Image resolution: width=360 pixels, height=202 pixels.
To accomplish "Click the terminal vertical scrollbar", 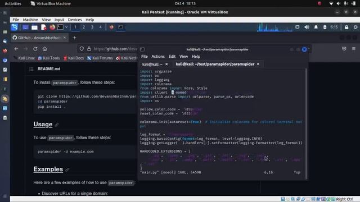I will tap(306, 123).
